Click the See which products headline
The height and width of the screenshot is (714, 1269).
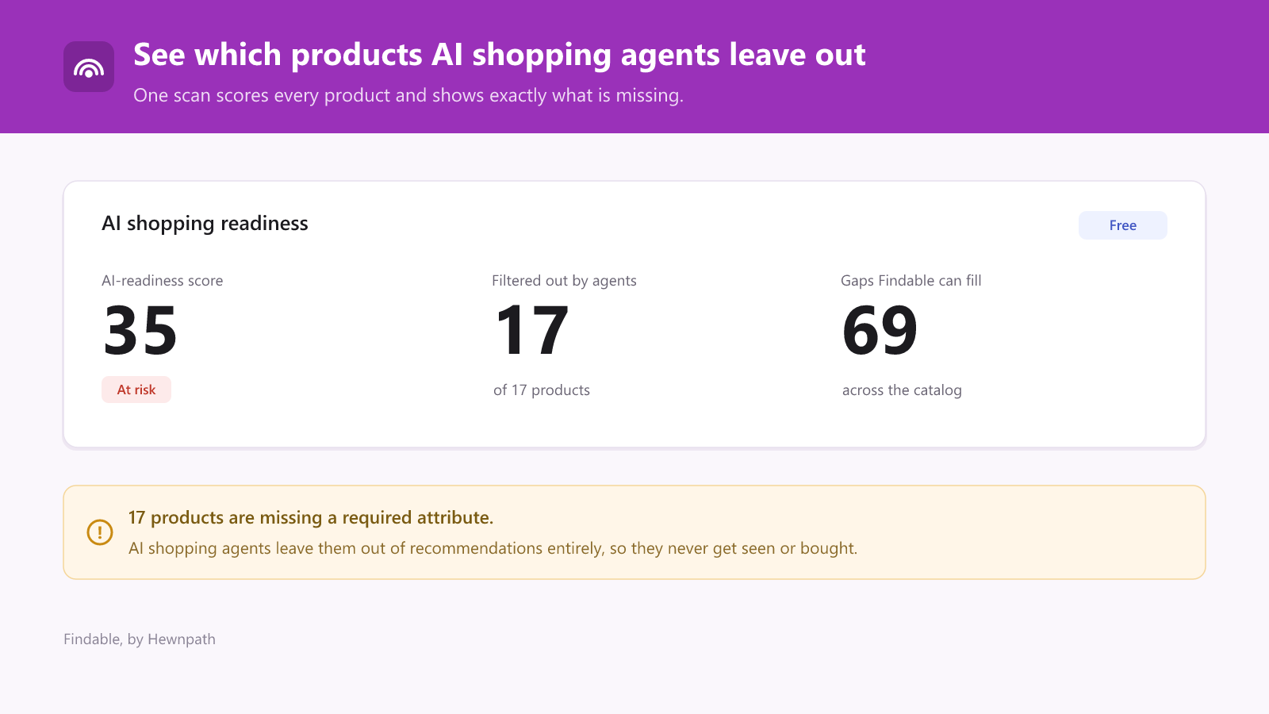pos(500,55)
